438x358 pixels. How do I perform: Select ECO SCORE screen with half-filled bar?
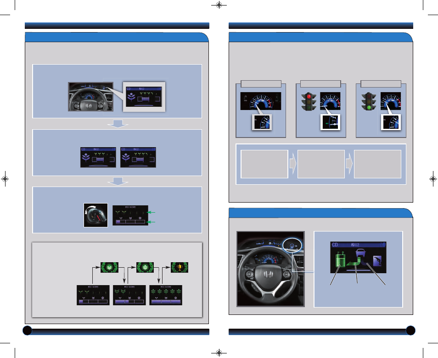[x=129, y=295]
